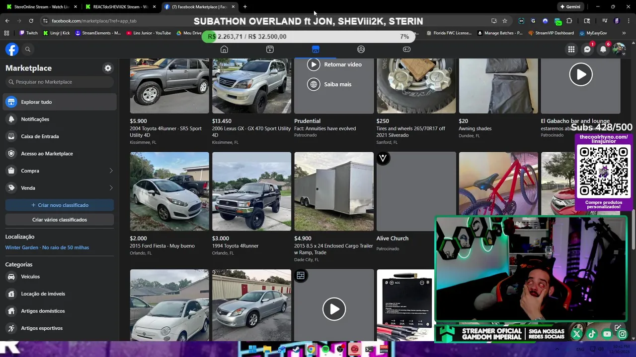Open the StreamVIP Dashboard bookmark
The image size is (636, 357).
coord(551,33)
